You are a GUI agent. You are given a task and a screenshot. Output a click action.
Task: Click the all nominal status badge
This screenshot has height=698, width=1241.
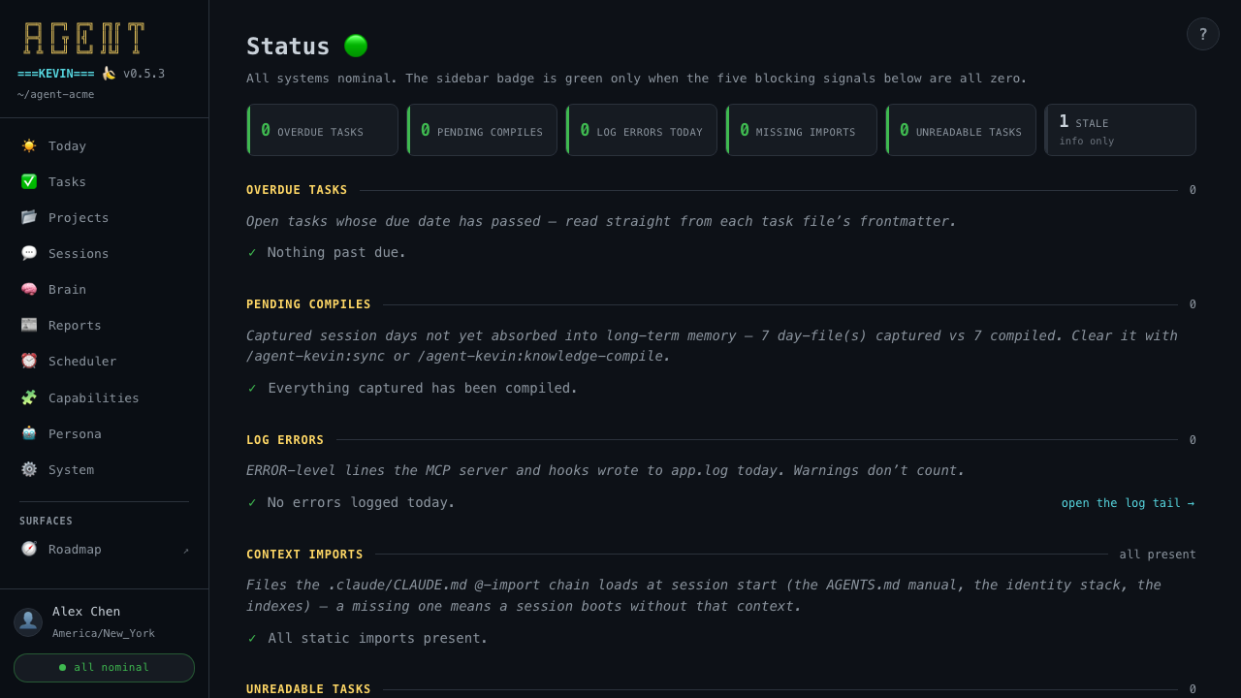click(x=104, y=668)
